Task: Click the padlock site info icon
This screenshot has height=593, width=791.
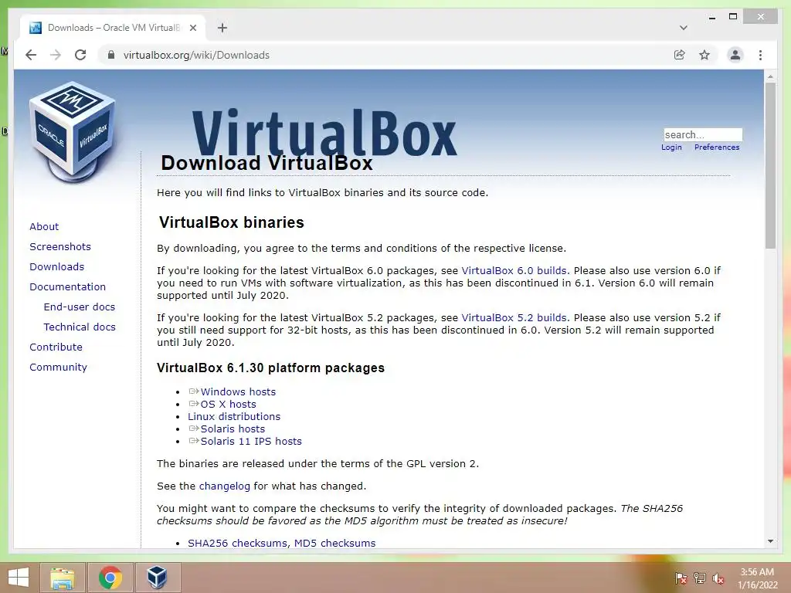Action: [x=111, y=55]
